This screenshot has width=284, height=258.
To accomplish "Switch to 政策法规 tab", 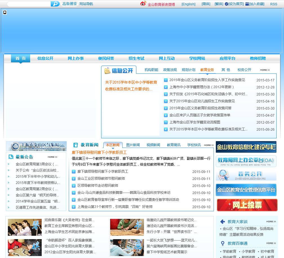I will click(x=170, y=70).
